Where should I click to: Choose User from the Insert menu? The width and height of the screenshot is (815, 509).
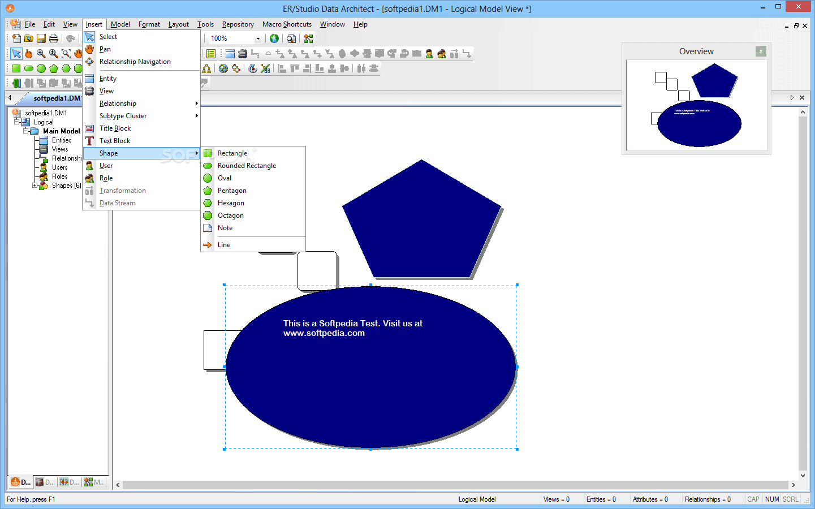[141, 166]
